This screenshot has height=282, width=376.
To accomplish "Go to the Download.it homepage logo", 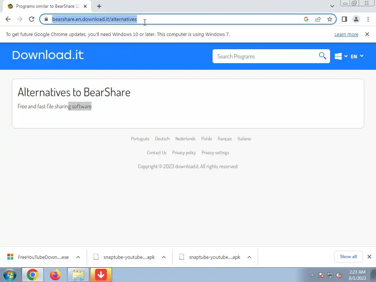I will pyautogui.click(x=48, y=55).
